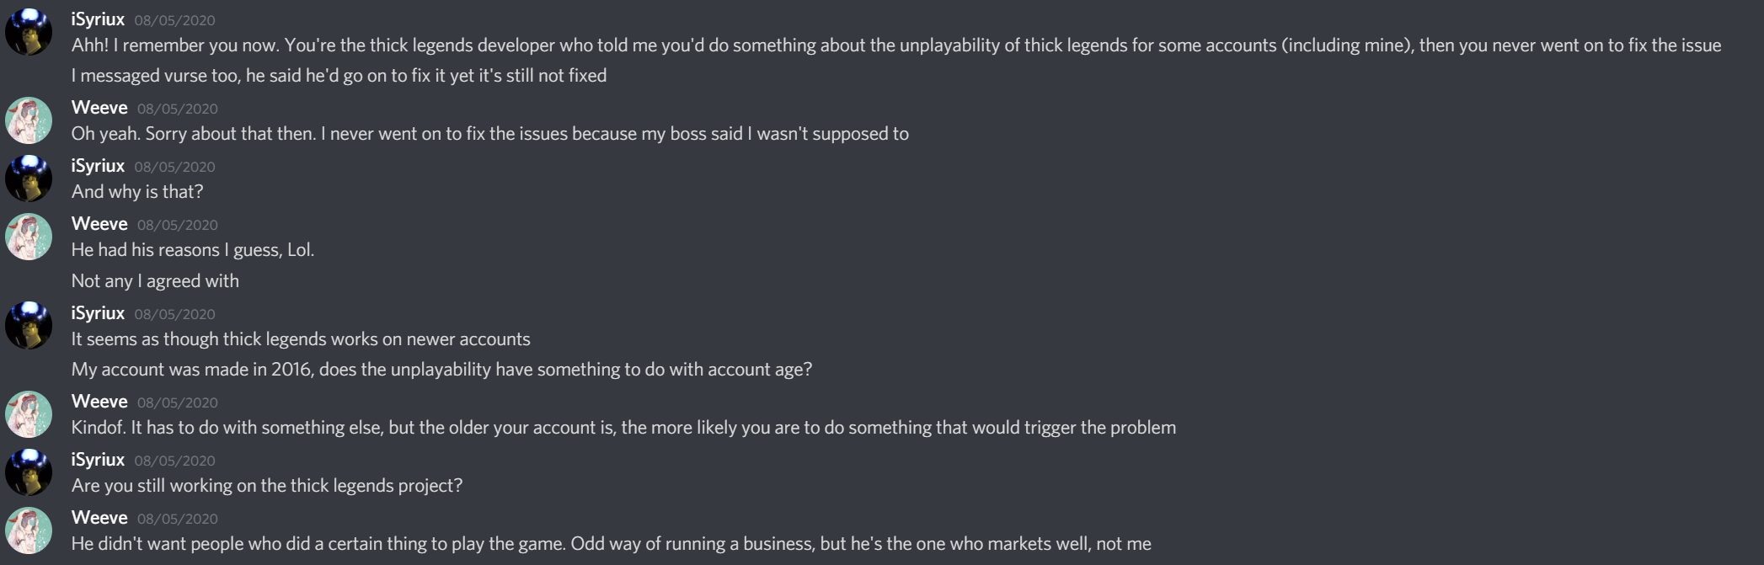Click the timestamp beside iSyriux above "It seems as though"
Image resolution: width=1764 pixels, height=565 pixels.
tap(174, 314)
